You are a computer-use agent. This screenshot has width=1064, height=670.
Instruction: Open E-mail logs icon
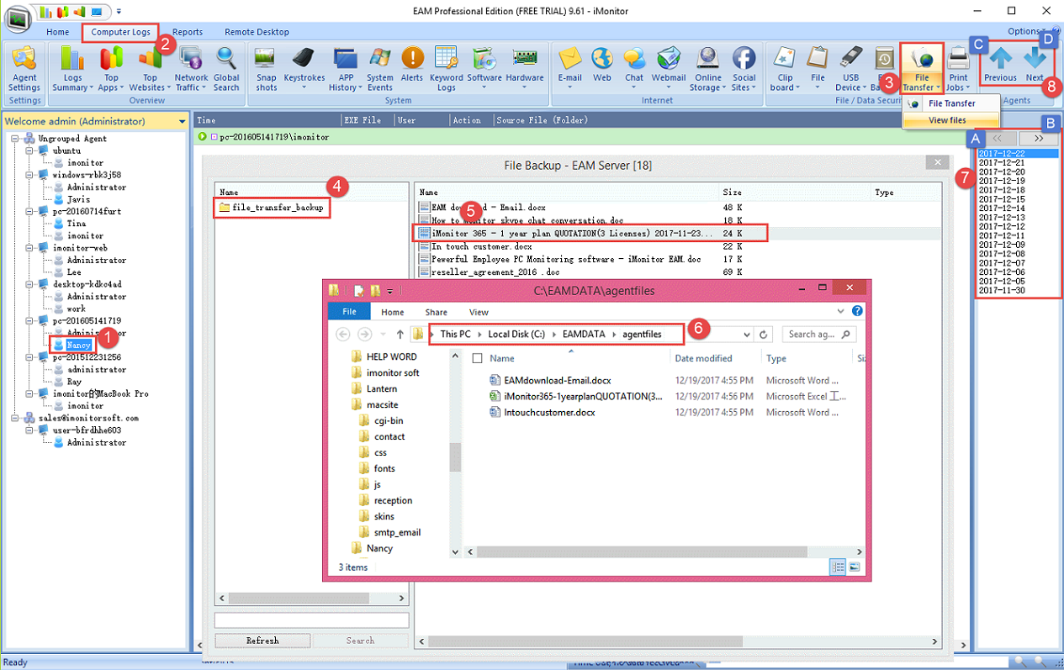tap(569, 69)
